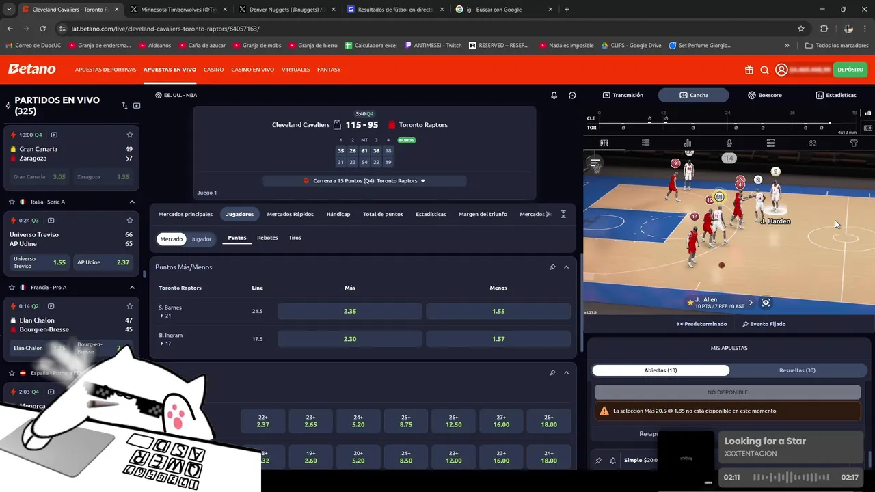This screenshot has height=492, width=875.
Task: Click the pin icon on the Simple $20.0 bet
Action: pyautogui.click(x=598, y=461)
